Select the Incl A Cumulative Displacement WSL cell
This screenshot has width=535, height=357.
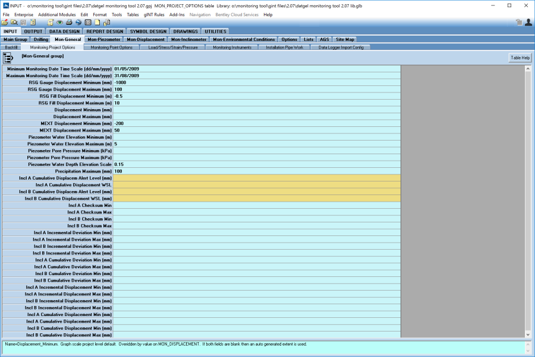[x=257, y=184]
